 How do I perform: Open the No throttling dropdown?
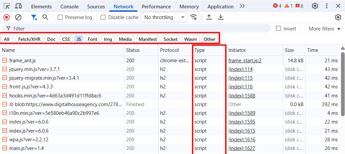tap(164, 17)
